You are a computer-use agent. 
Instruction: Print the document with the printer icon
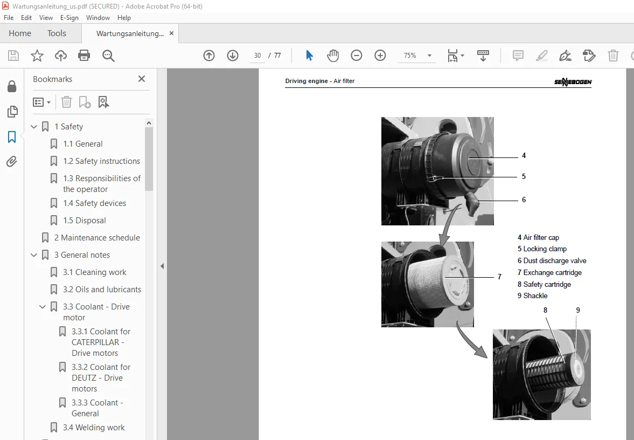(x=84, y=56)
